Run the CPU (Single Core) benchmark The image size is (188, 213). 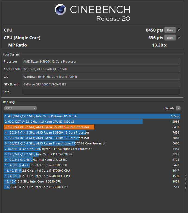(170, 38)
